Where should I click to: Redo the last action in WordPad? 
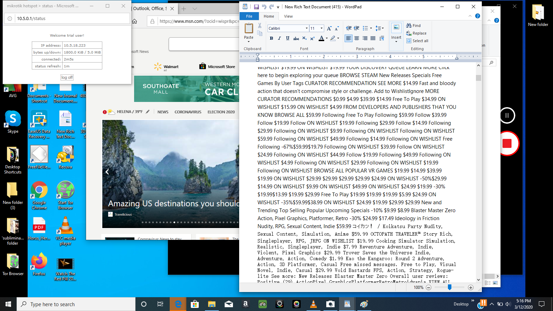click(x=272, y=7)
